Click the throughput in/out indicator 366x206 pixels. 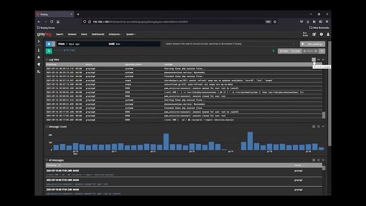tap(305, 34)
